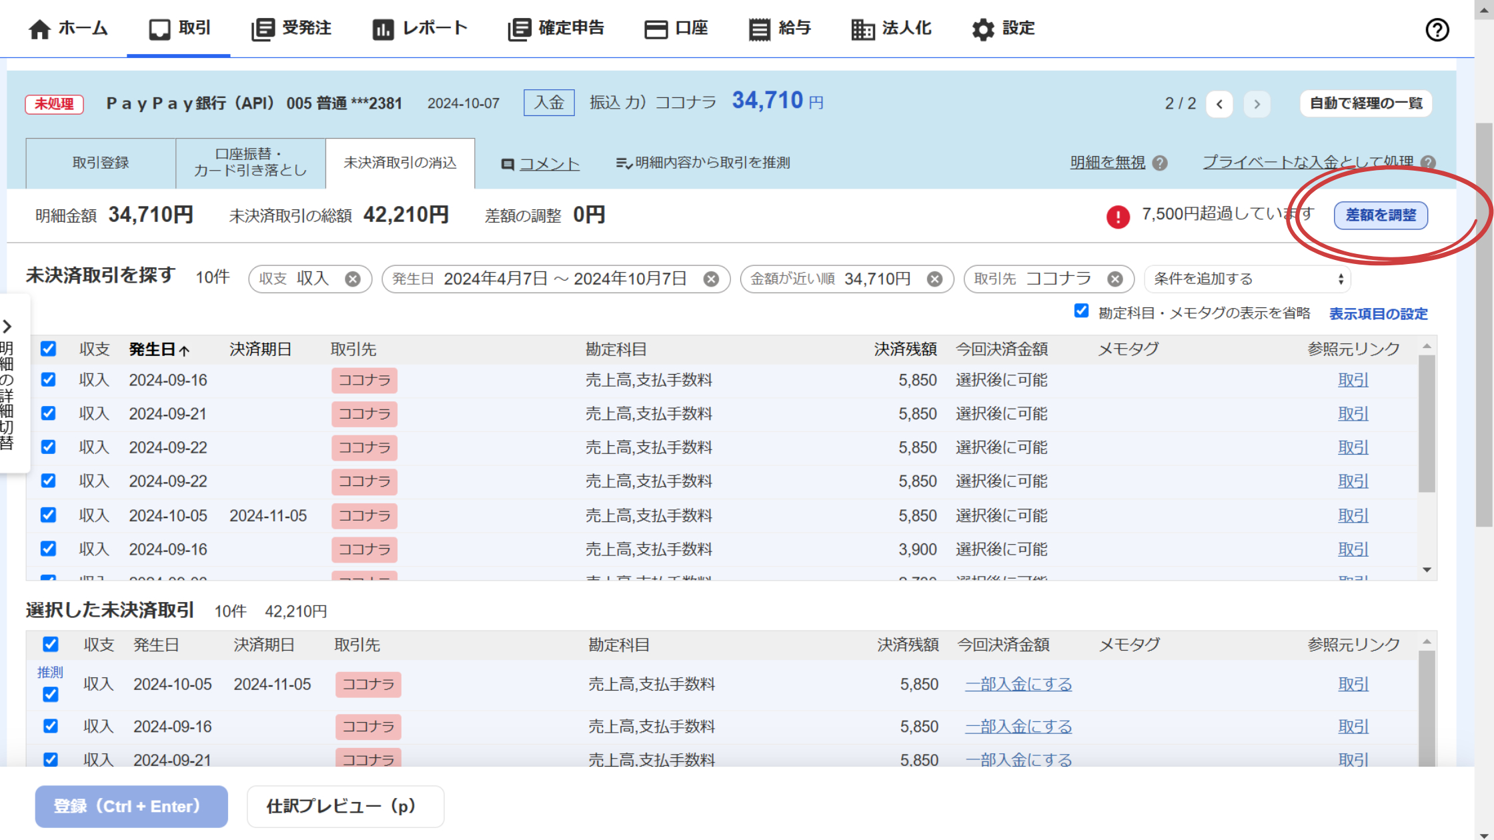Clear the 発生日 date range filter

(711, 279)
